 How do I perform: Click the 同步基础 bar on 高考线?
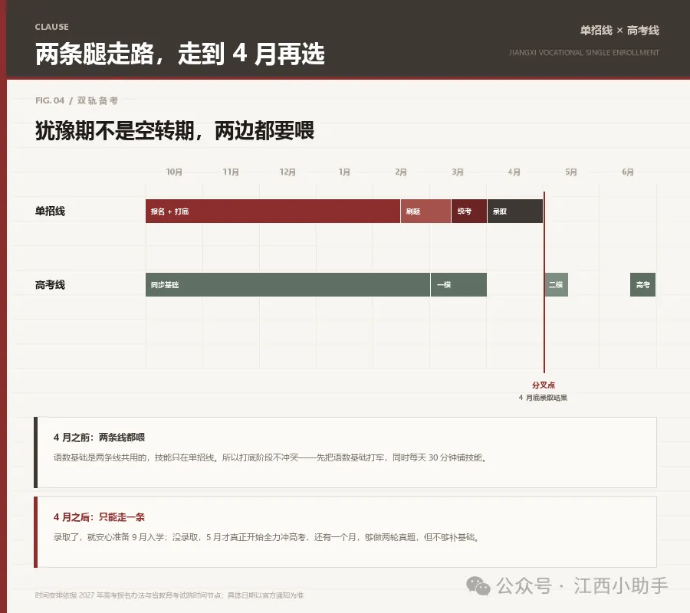[x=287, y=284]
